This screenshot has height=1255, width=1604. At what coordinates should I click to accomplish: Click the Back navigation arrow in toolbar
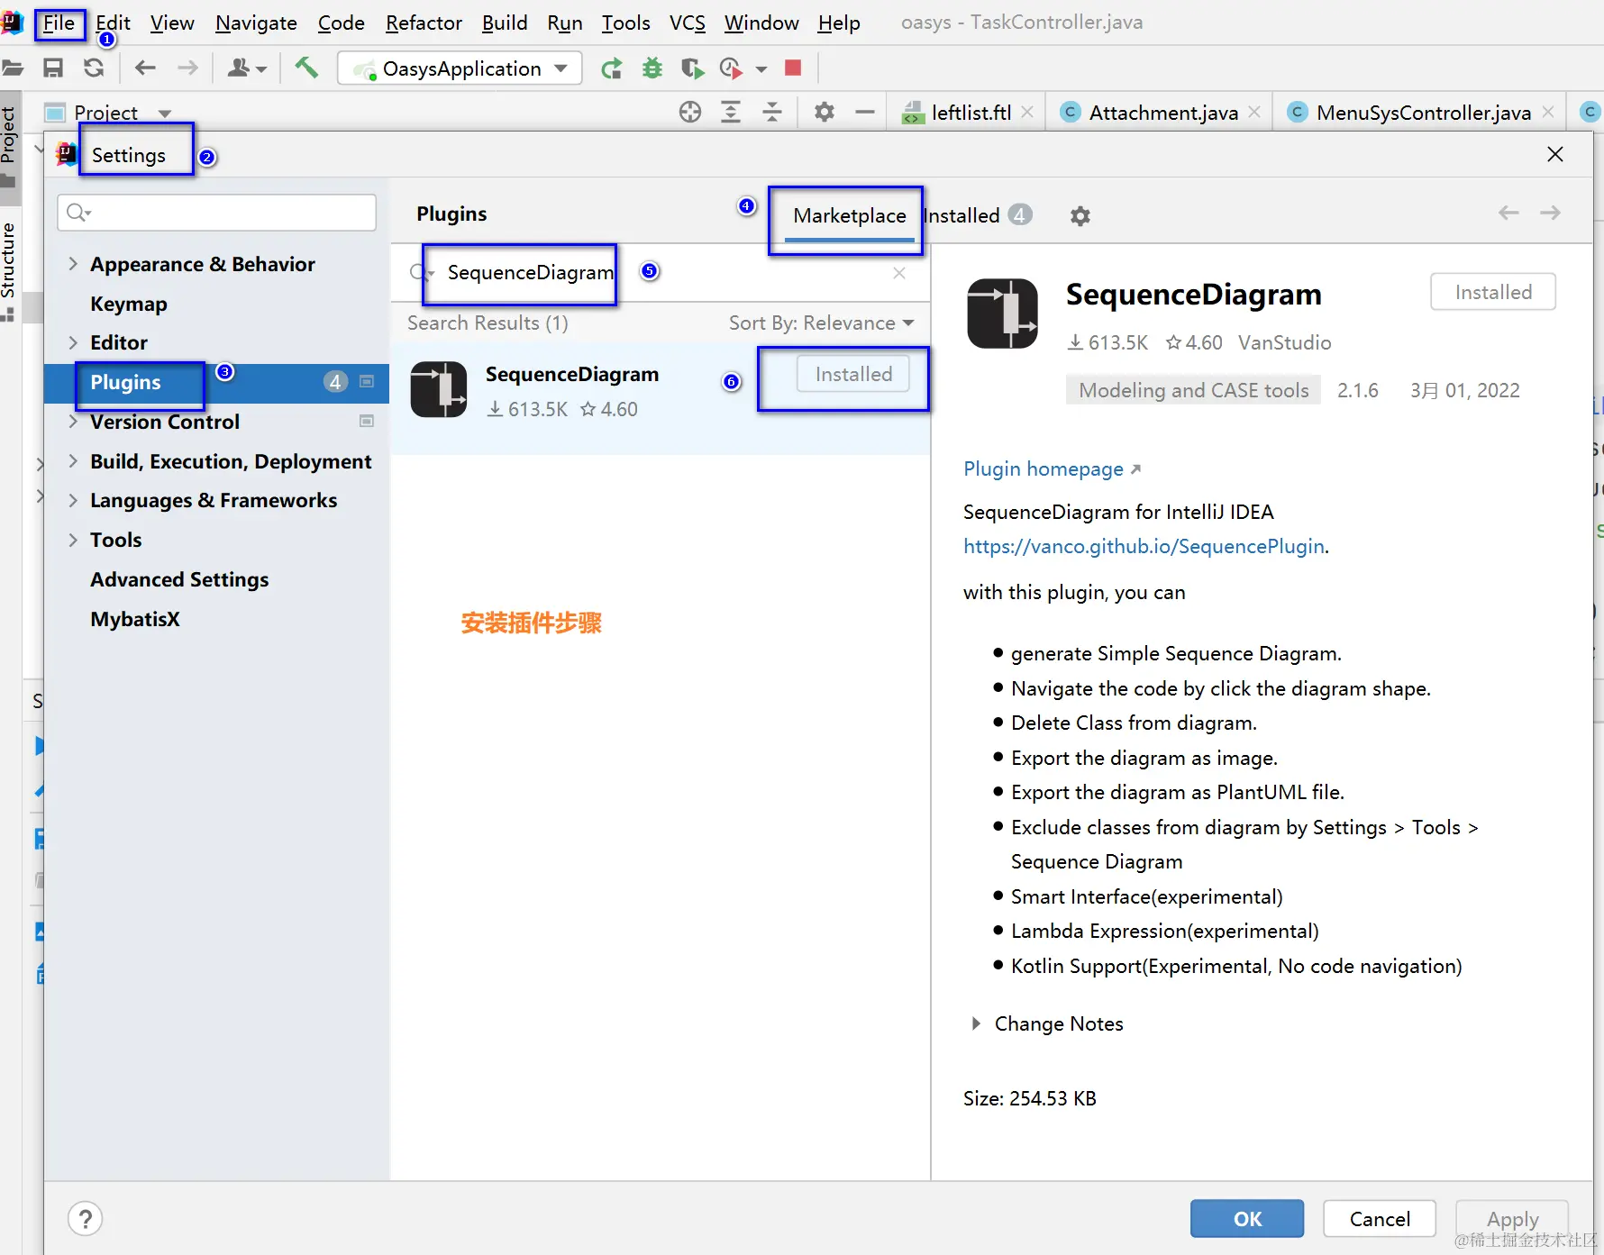(145, 68)
